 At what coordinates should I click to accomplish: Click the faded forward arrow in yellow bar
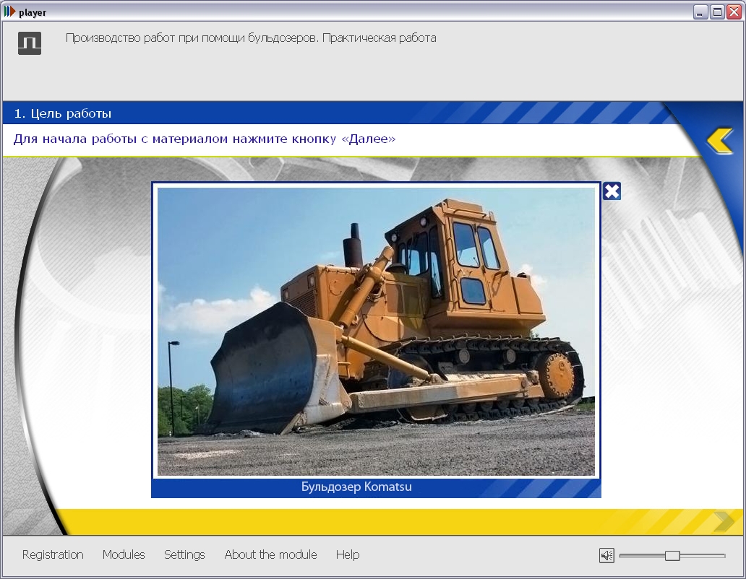tap(724, 521)
